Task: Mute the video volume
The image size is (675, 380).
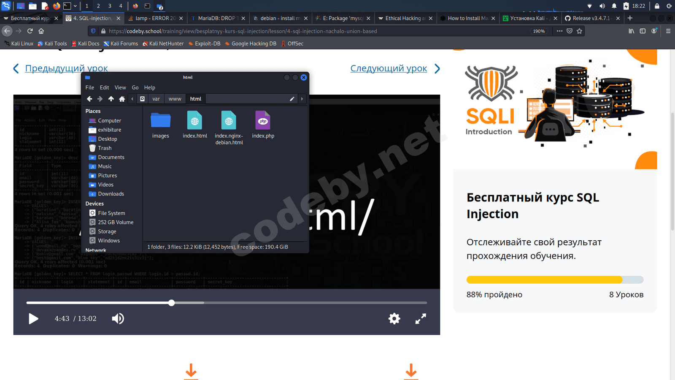Action: click(118, 319)
